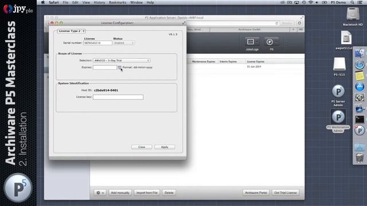Image resolution: width=367 pixels, height=206 pixels.
Task: Open the License Type 2 dropdown
Action: (71, 31)
